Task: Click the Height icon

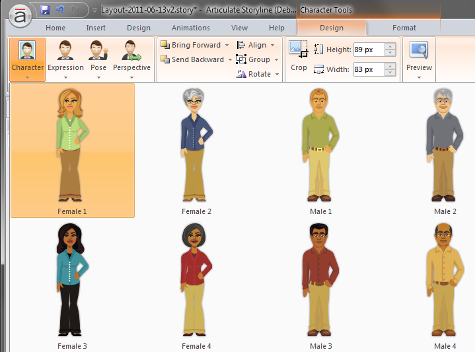Action: coord(318,50)
